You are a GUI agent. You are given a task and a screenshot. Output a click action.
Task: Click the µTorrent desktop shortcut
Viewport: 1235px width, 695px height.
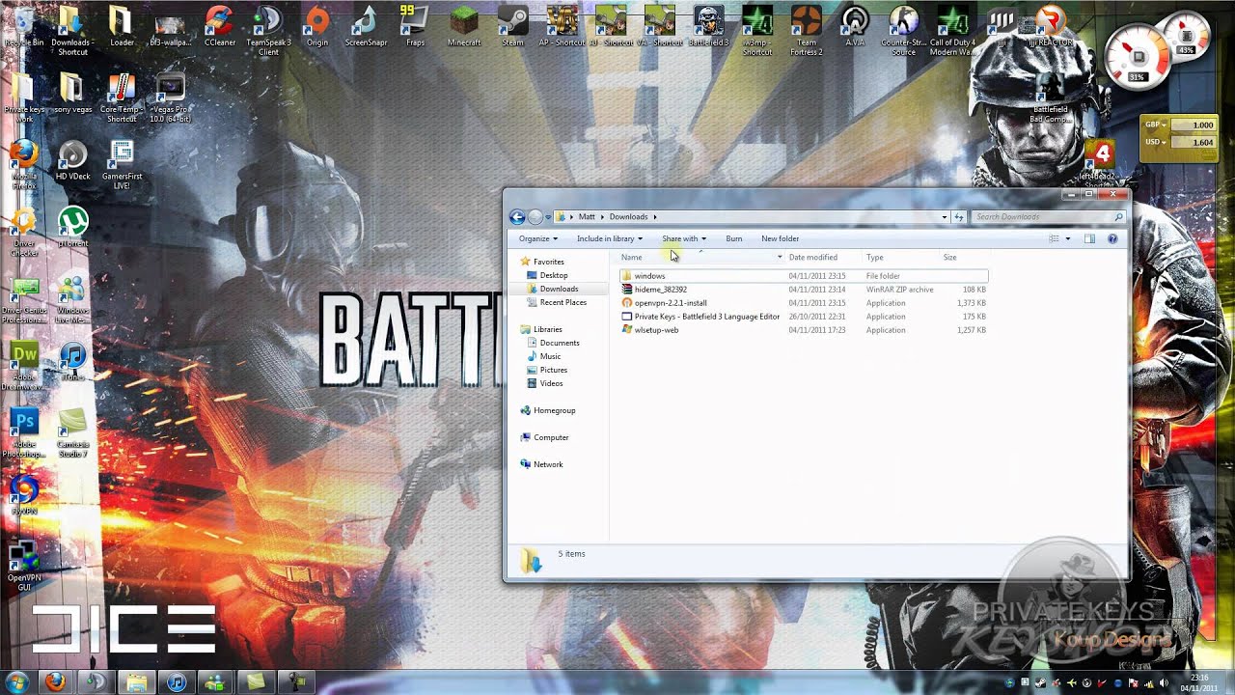coord(72,228)
